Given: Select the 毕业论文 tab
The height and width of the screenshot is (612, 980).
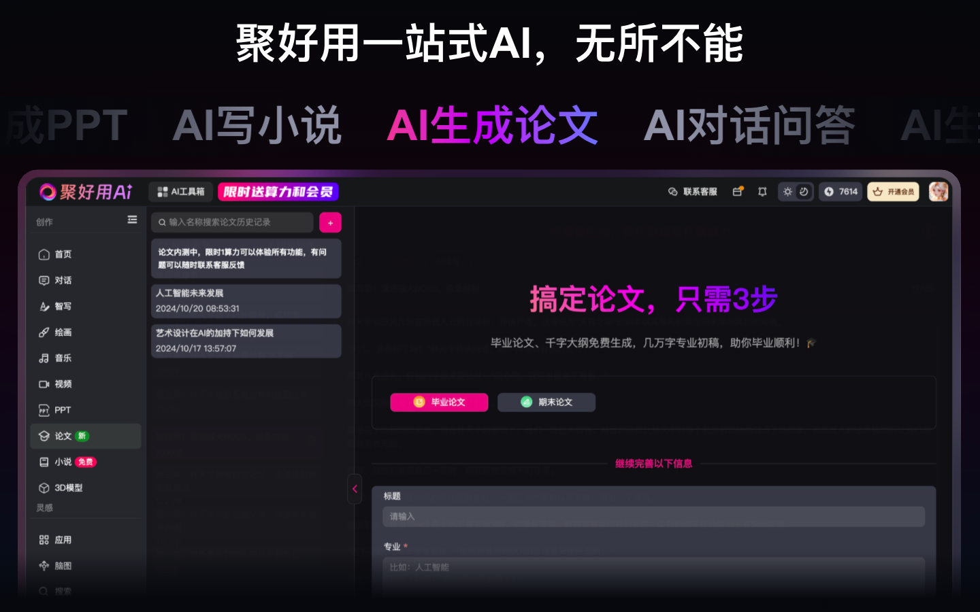Looking at the screenshot, I should [439, 402].
